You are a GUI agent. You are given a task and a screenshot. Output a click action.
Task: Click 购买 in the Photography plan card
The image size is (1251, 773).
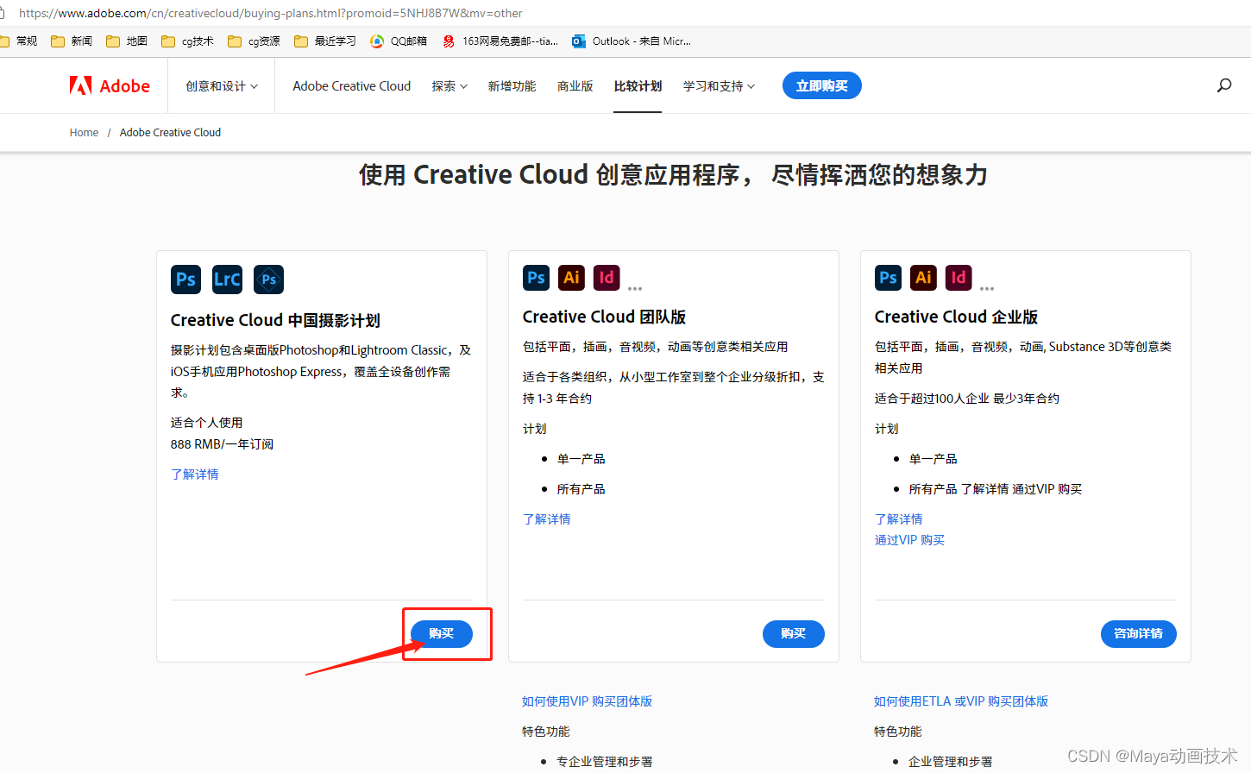click(x=442, y=633)
